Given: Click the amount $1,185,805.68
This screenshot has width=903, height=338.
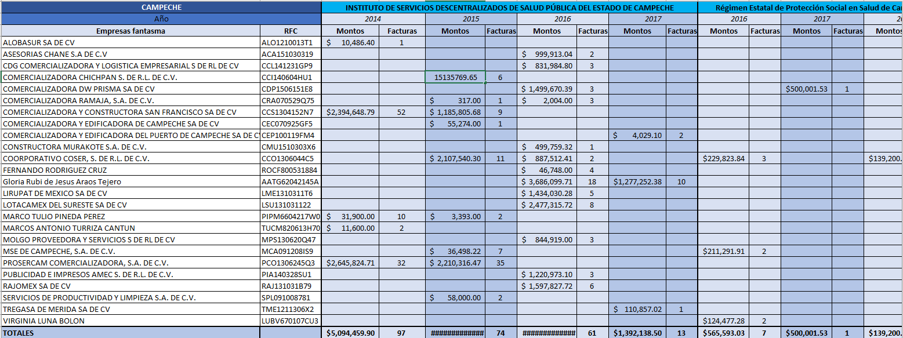Looking at the screenshot, I should pyautogui.click(x=455, y=112).
